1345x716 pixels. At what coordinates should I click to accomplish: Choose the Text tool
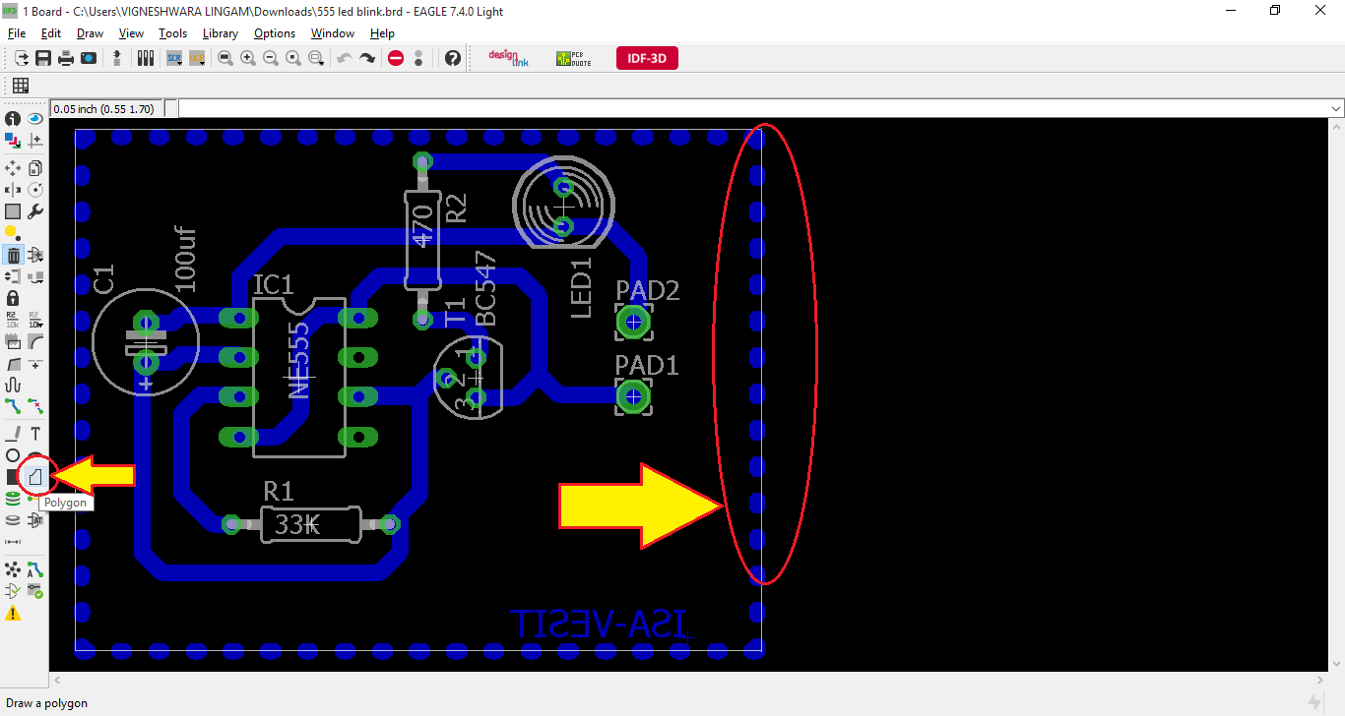35,432
